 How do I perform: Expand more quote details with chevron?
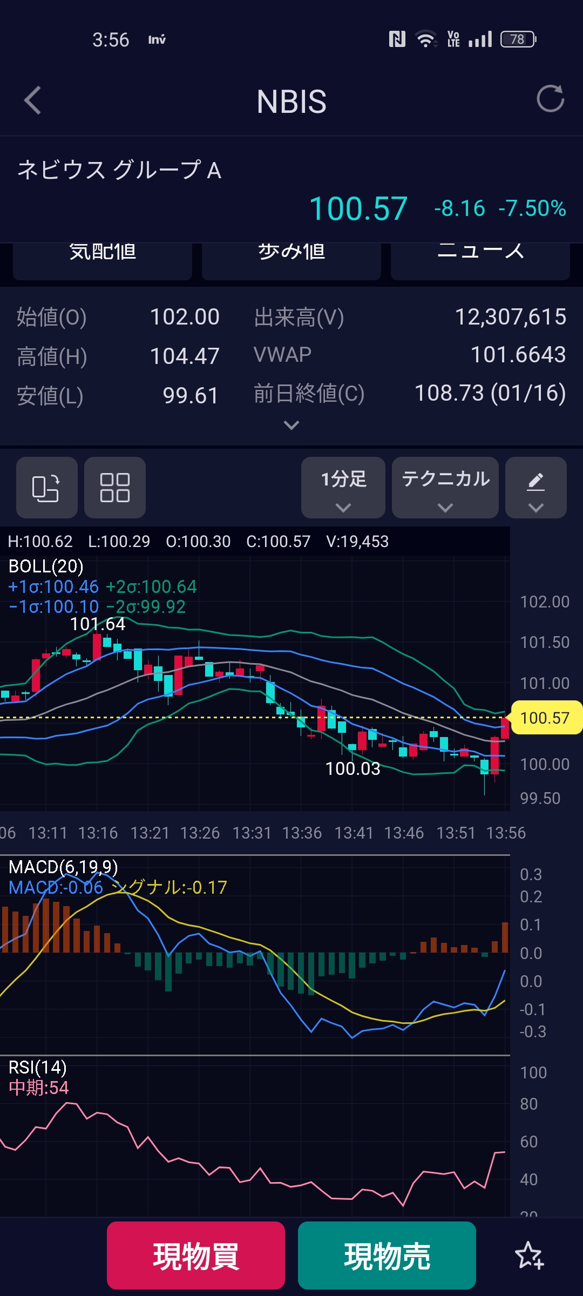coord(291,426)
